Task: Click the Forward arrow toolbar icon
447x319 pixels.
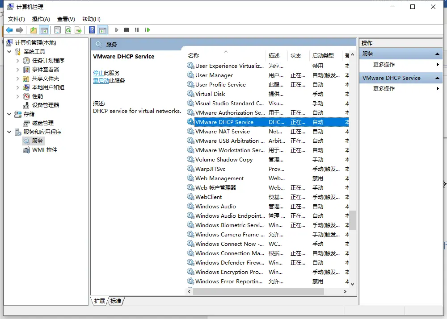Action: coord(19,30)
